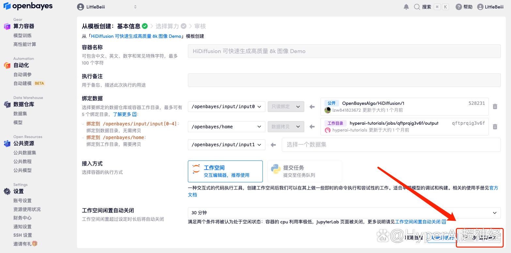The height and width of the screenshot is (253, 511).
Task: Click the 执行备注 input field
Action: click(x=344, y=80)
